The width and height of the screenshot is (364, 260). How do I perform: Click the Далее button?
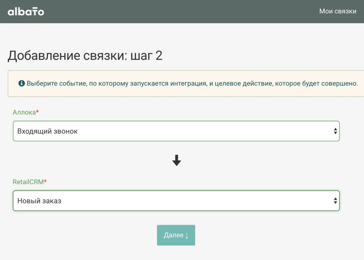176,235
